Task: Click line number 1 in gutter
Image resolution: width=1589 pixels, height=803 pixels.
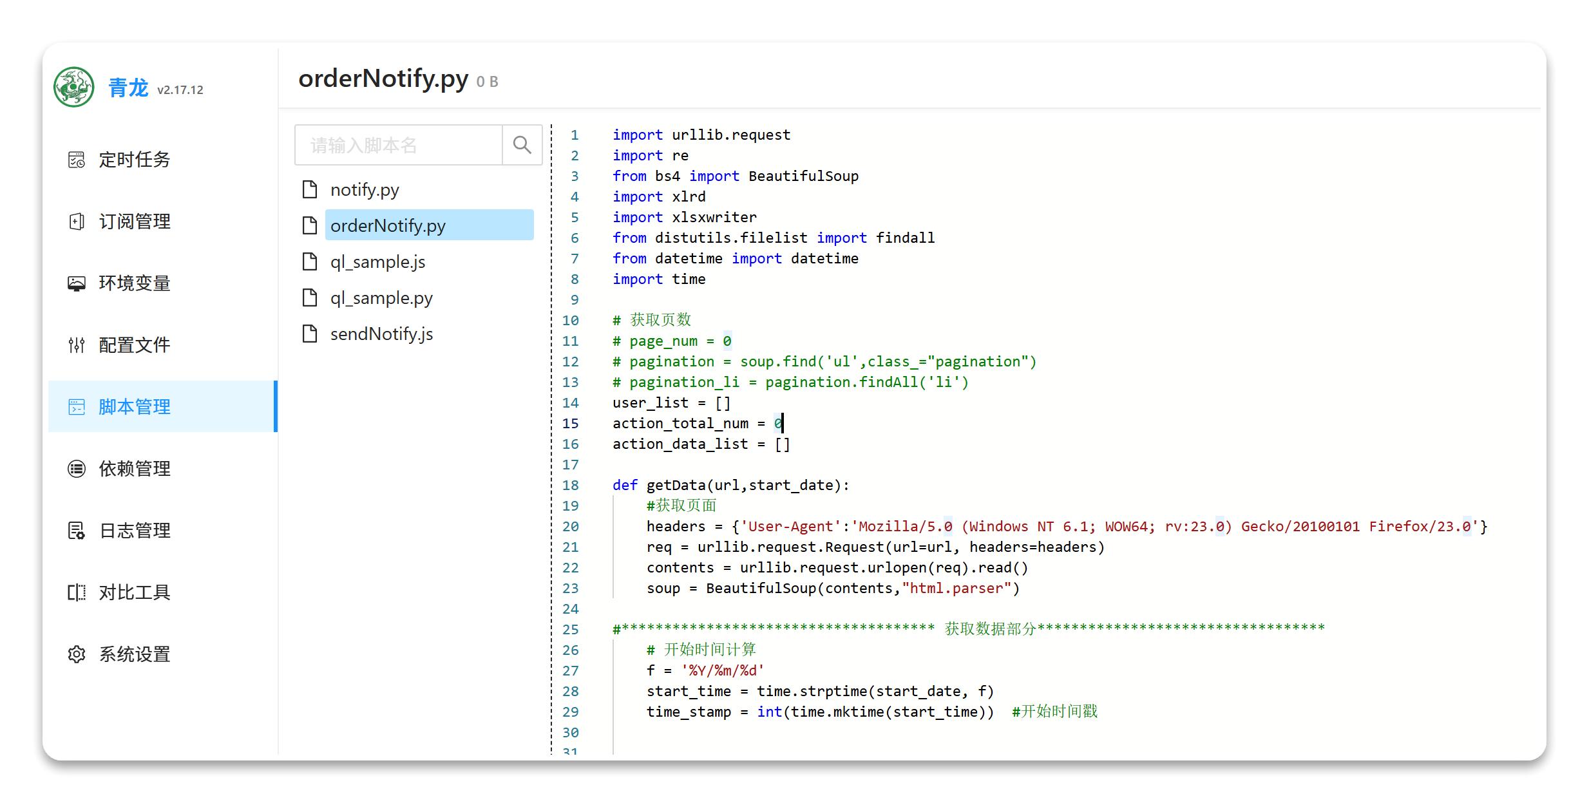Action: (x=575, y=135)
